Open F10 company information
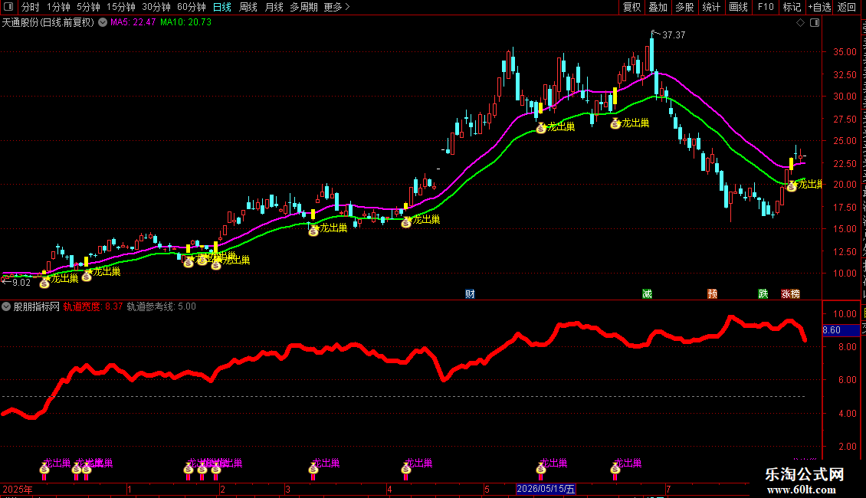The height and width of the screenshot is (498, 866). [x=766, y=7]
